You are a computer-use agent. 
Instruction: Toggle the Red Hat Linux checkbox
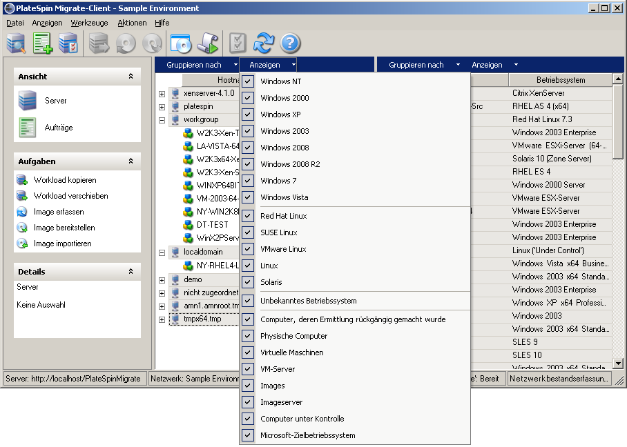coord(249,216)
